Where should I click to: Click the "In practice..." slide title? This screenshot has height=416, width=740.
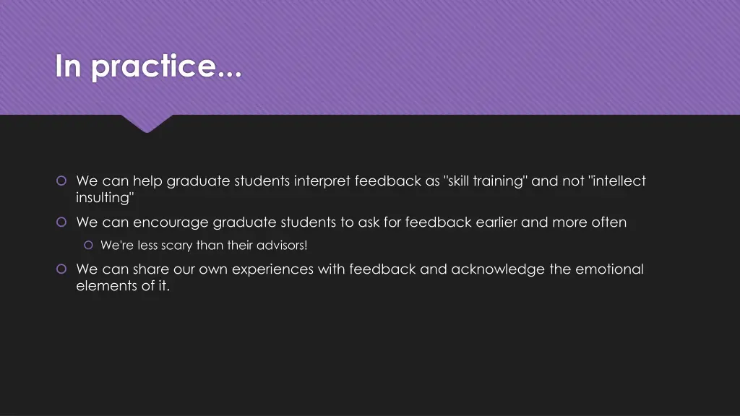pyautogui.click(x=148, y=66)
